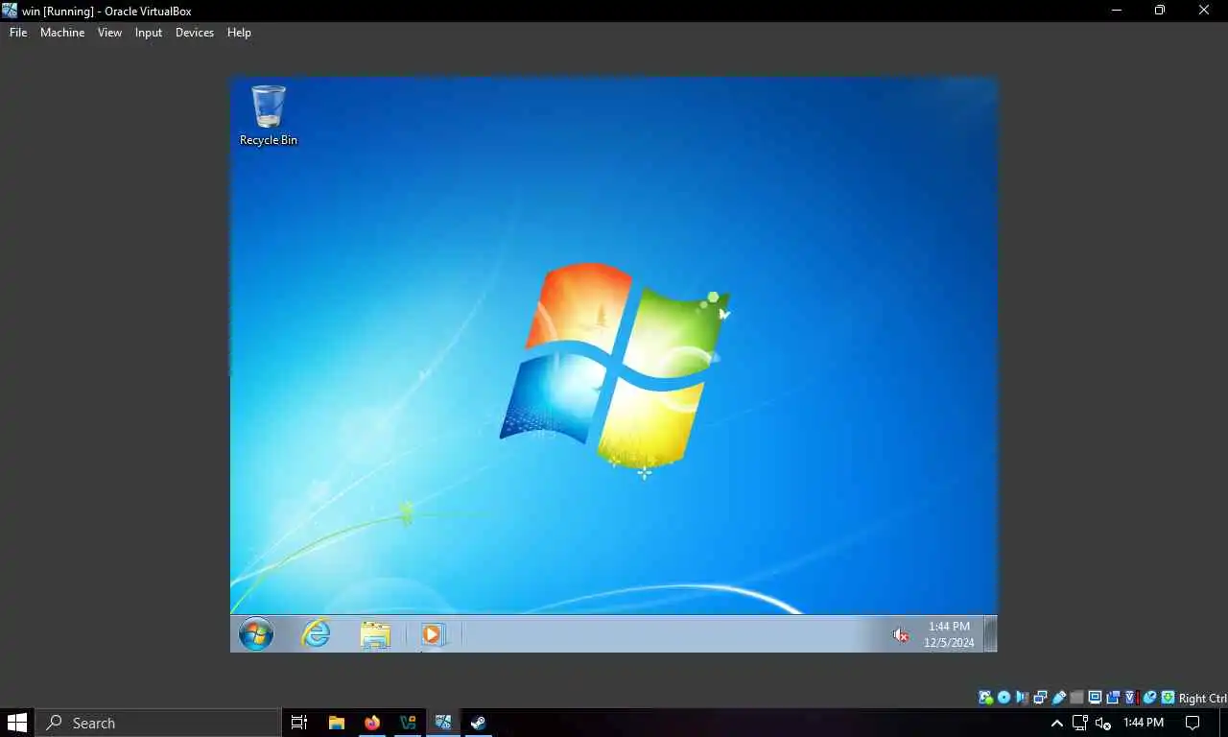Open File Explorer on host taskbar
The height and width of the screenshot is (737, 1228).
(x=337, y=723)
